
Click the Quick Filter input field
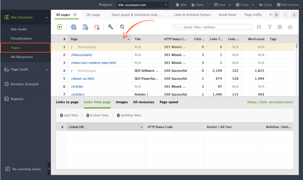point(217,27)
